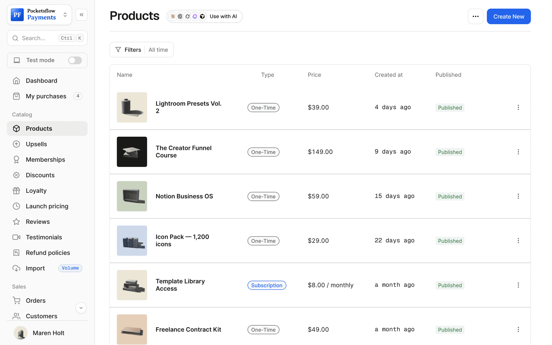Click the Create New button
Viewport: 552px width, 345px height.
pyautogui.click(x=509, y=16)
